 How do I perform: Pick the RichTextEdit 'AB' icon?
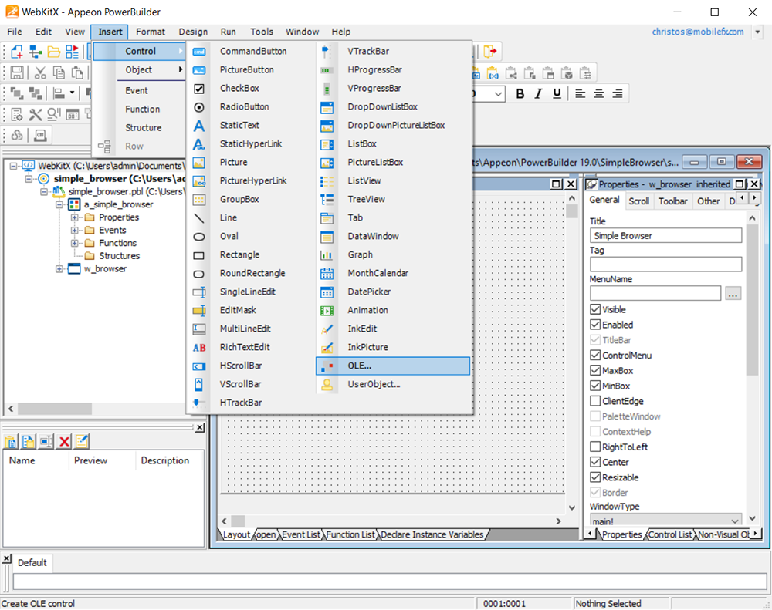pos(199,348)
